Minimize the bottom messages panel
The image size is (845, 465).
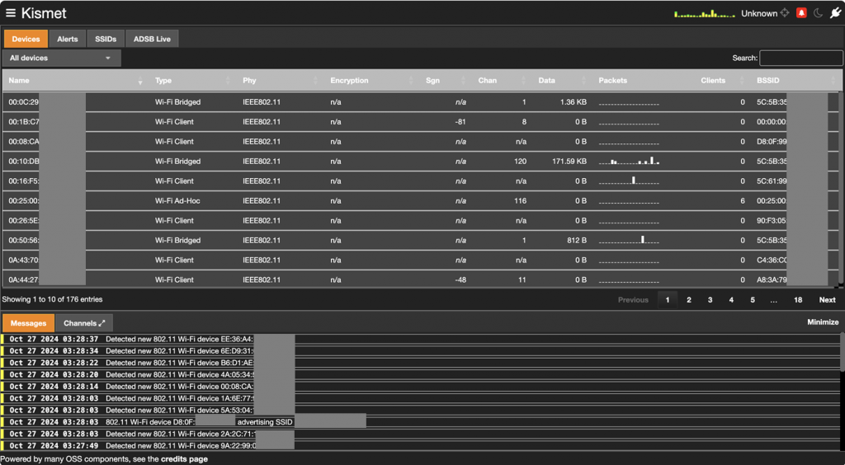coord(823,322)
